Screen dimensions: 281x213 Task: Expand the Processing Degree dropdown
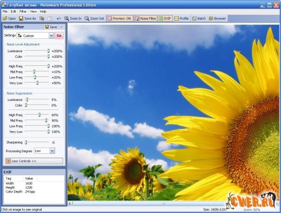(x=52, y=151)
